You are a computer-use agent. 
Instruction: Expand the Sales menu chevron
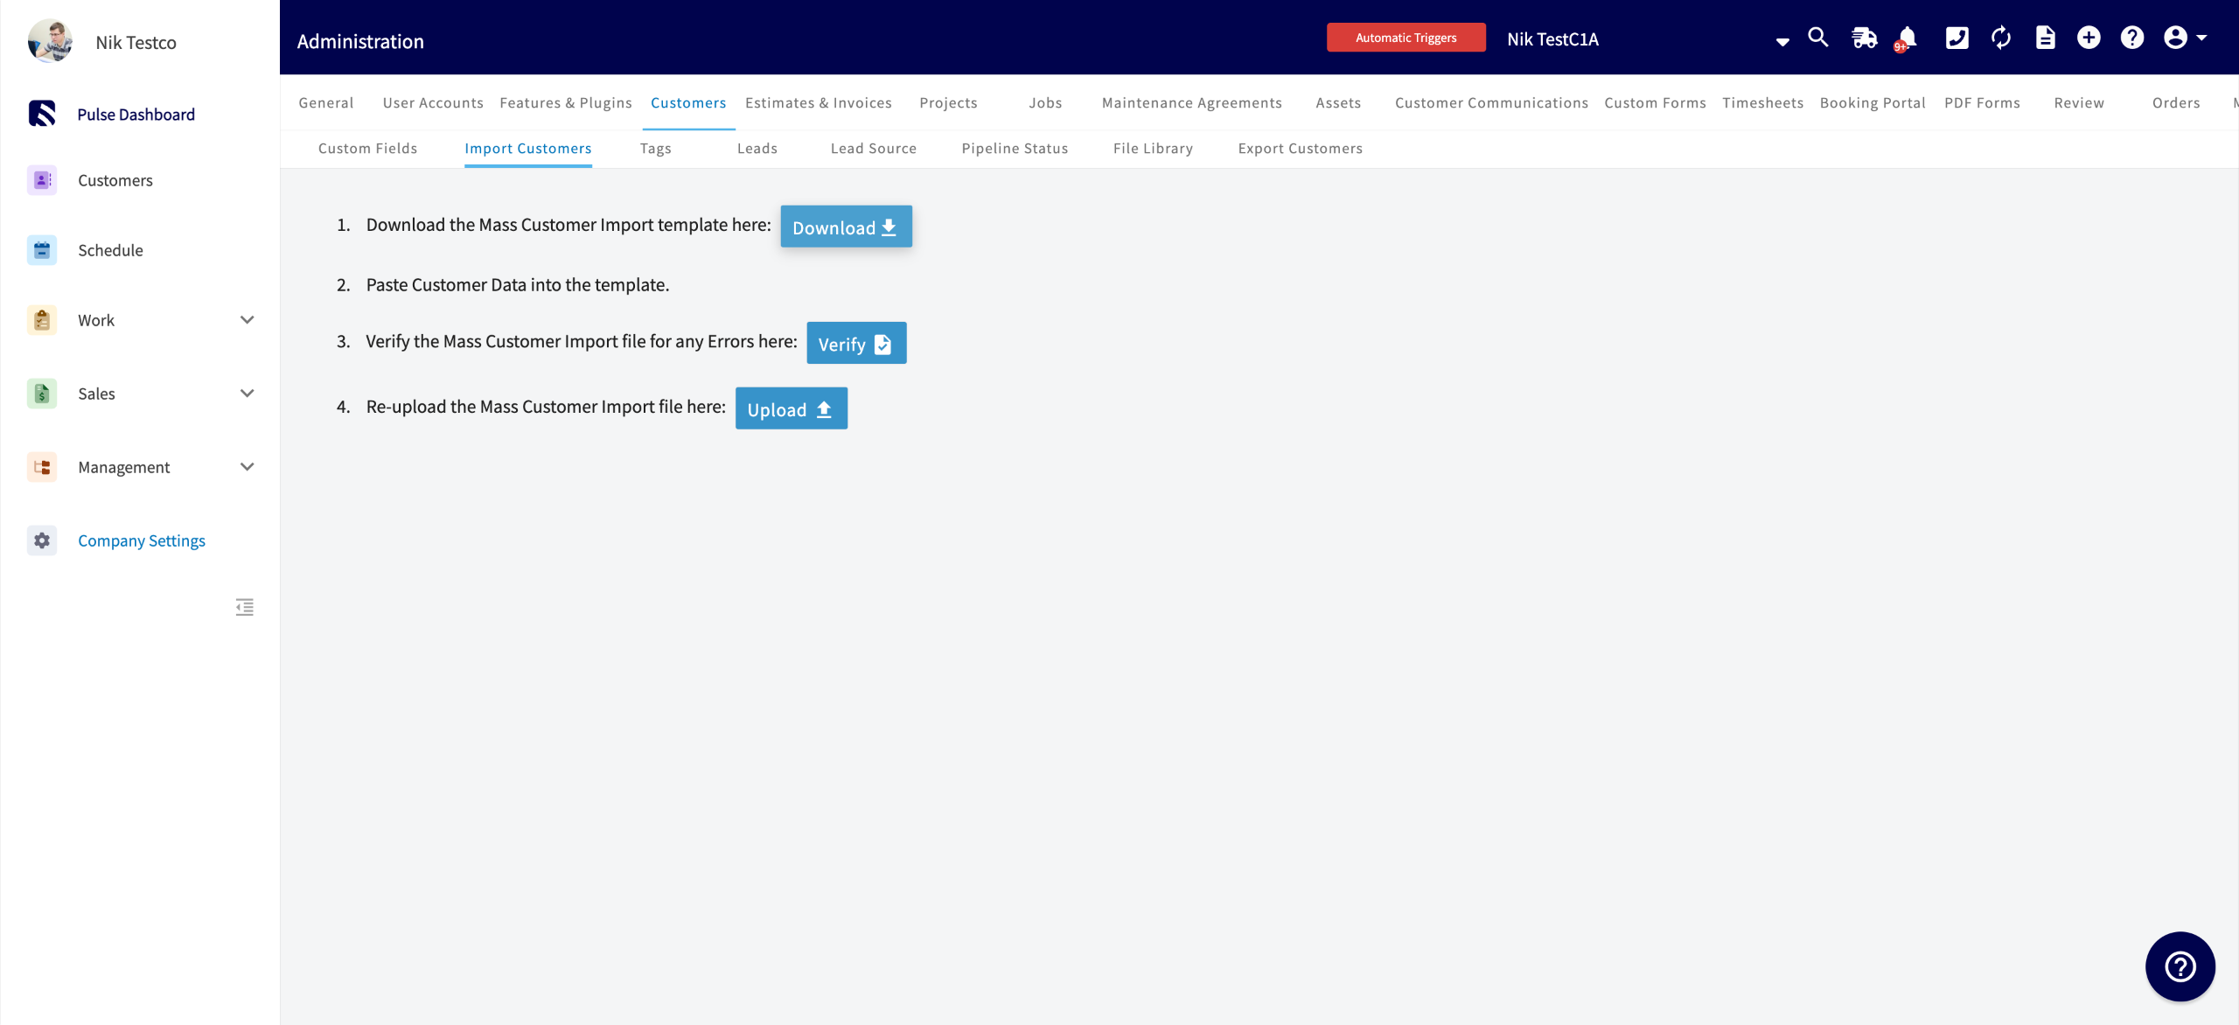coord(248,394)
